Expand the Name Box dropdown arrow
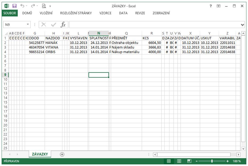The image size is (248, 166). pos(28,24)
